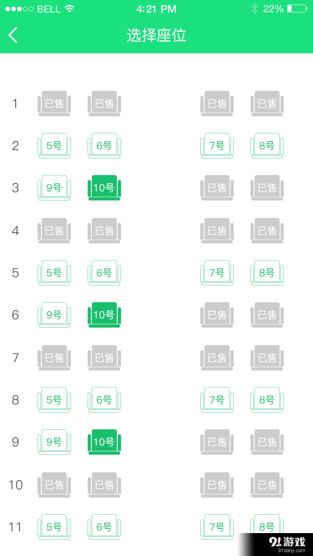Select seat 5号 in row 11

pyautogui.click(x=54, y=527)
